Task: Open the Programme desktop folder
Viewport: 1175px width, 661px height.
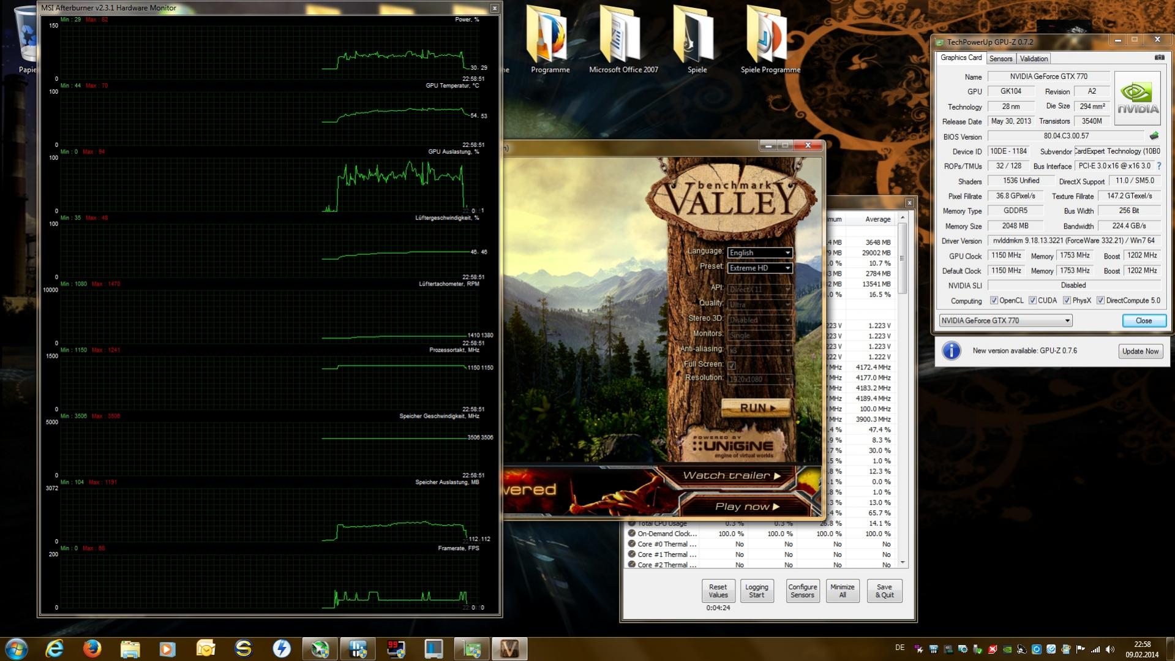Action: tap(550, 40)
